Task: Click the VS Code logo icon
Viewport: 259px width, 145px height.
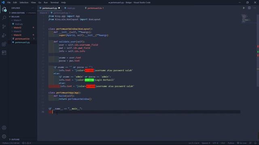Action: [3, 2]
